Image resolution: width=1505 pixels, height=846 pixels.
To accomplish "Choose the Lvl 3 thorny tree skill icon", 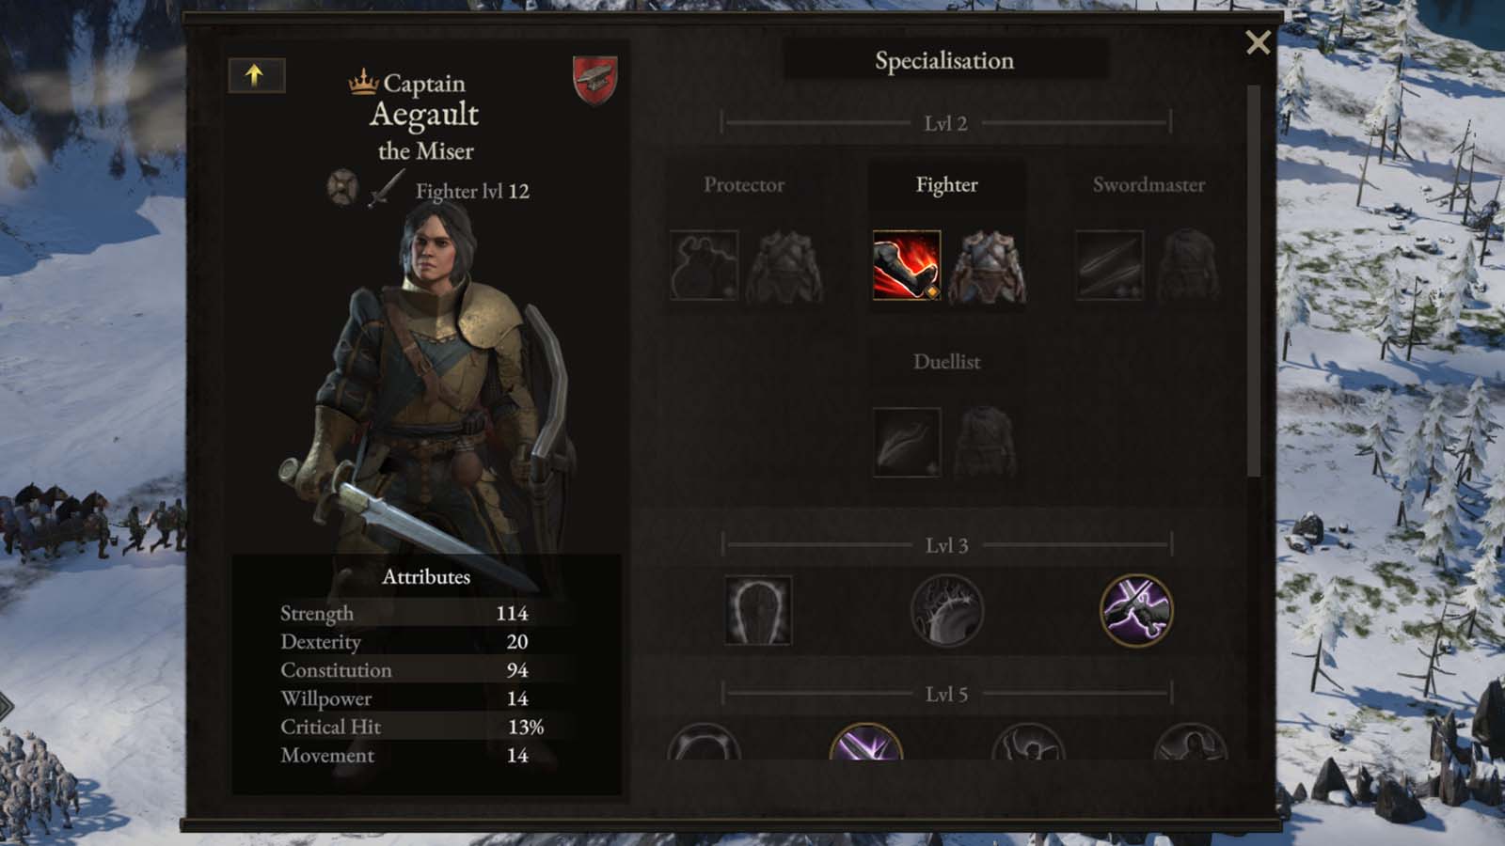I will [x=947, y=611].
